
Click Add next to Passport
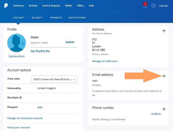[40, 107]
